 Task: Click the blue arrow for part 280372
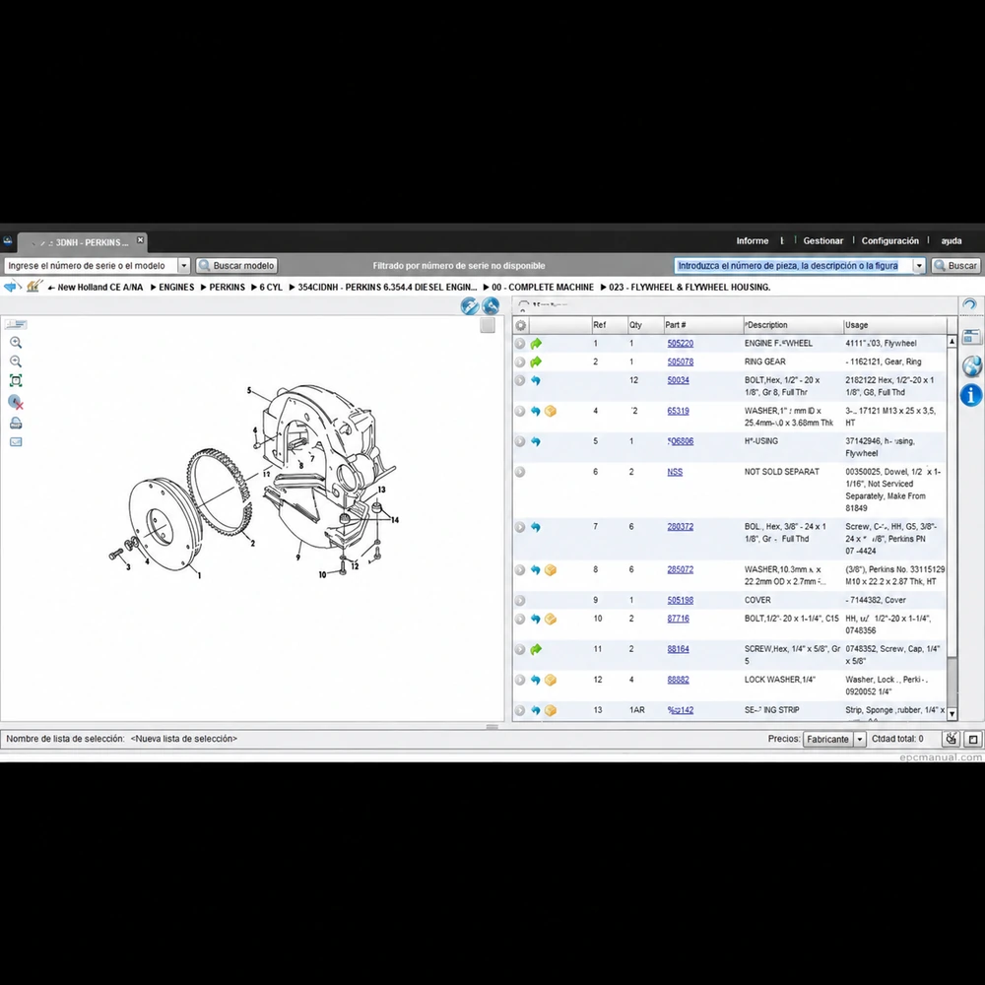tap(535, 527)
